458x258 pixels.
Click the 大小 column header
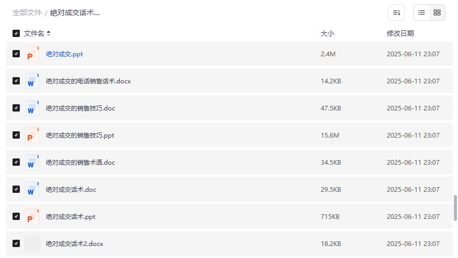[327, 33]
